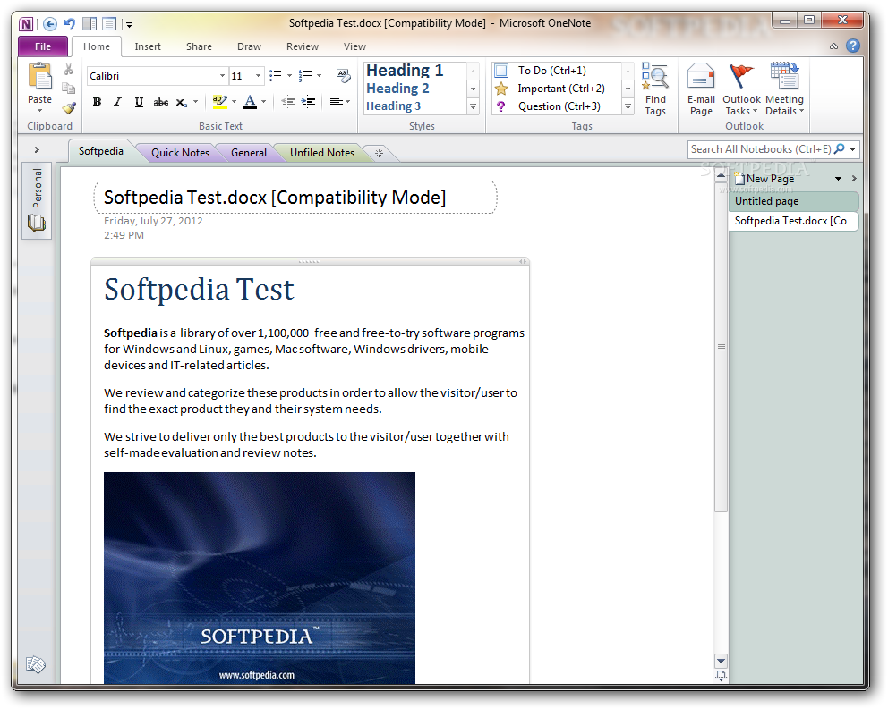The height and width of the screenshot is (709, 888).
Task: Expand the Tags gallery more arrow
Action: tap(628, 106)
